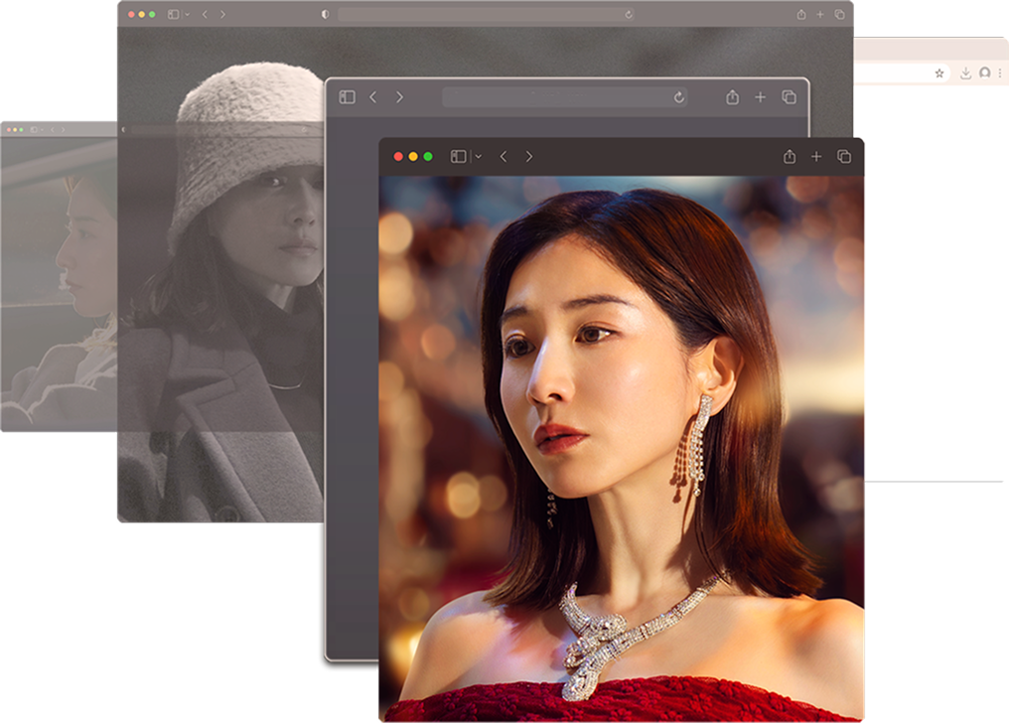Toggle sidebar in the middle gray Safari window
The image size is (1009, 723).
pos(347,97)
